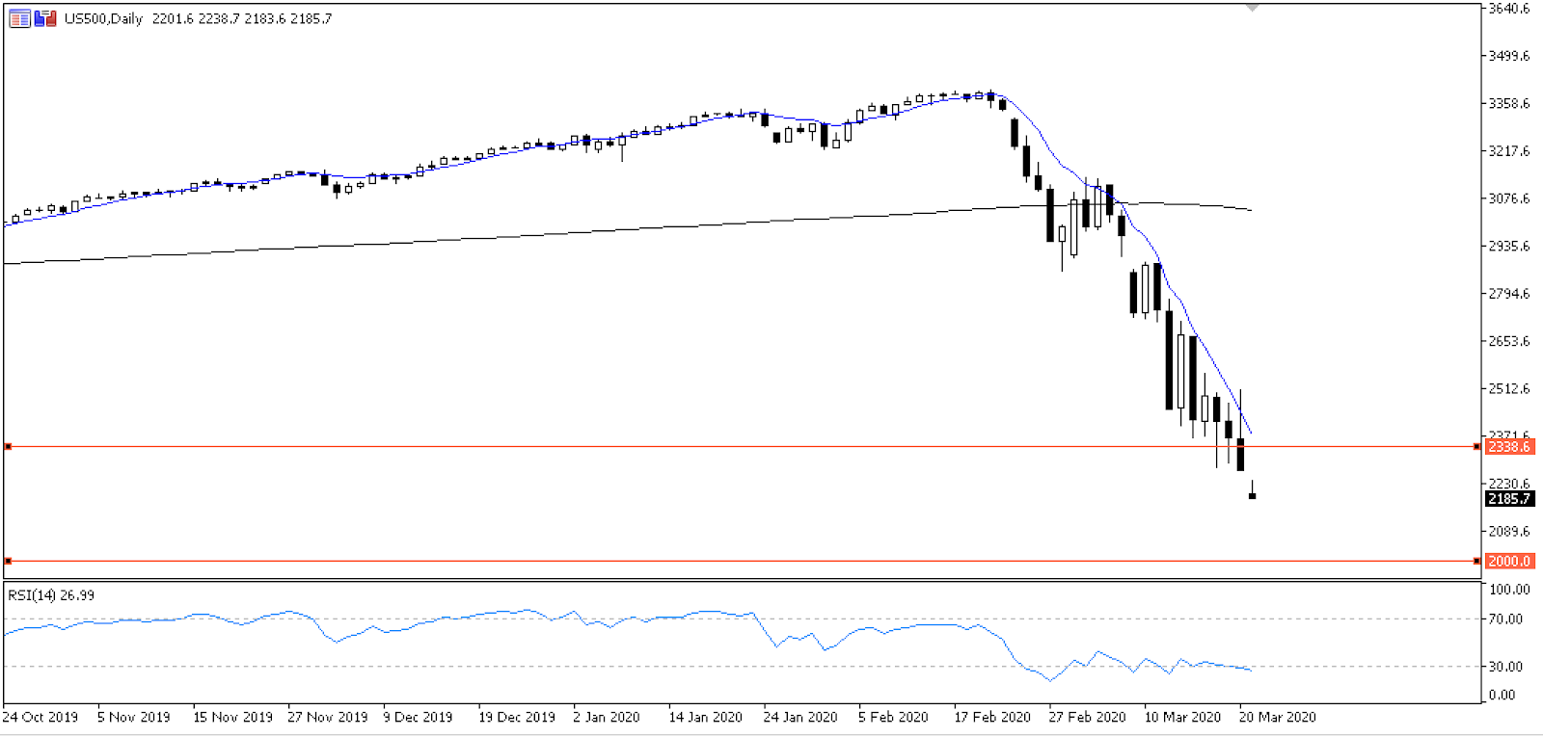Viewport: 1543px width, 737px height.
Task: Click the 2935.6 price scale value
Action: click(x=1509, y=247)
